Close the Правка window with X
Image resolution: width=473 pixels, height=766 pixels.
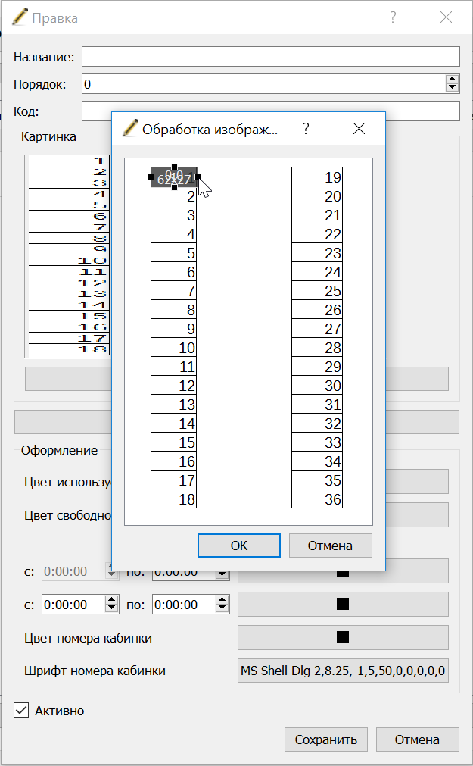(446, 17)
